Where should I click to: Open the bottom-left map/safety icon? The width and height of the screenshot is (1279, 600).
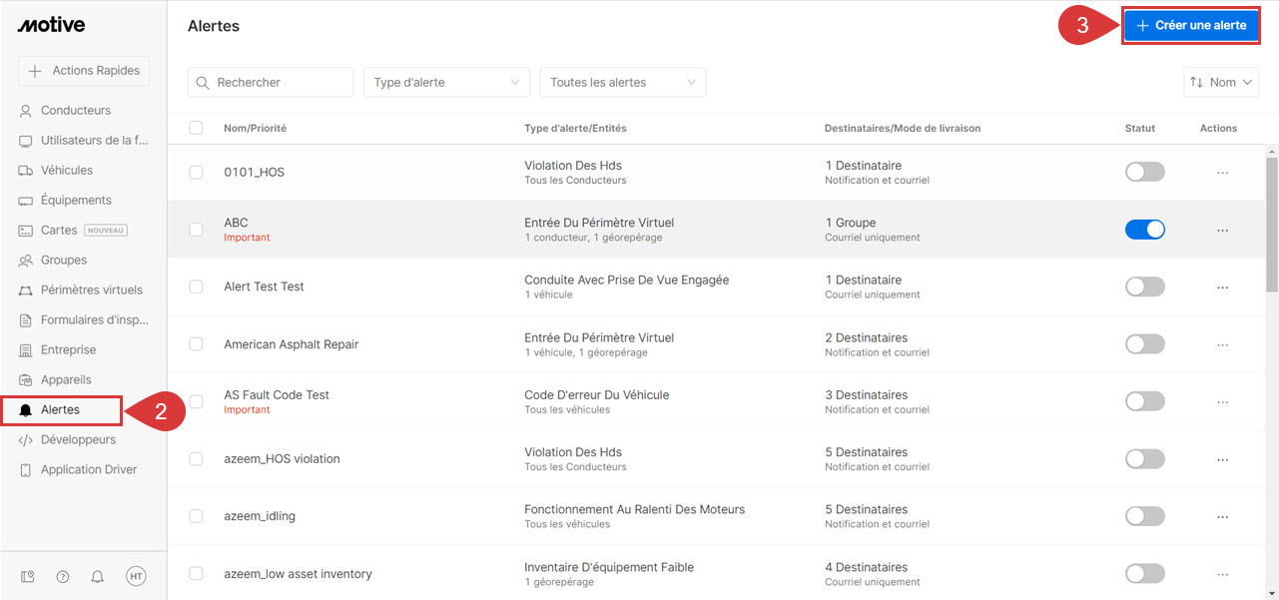click(x=28, y=576)
